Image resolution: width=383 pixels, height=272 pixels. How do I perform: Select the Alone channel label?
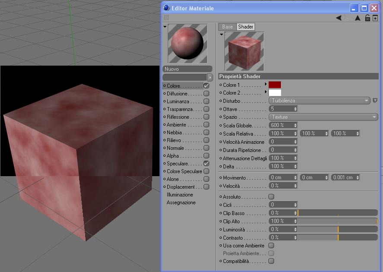coord(172,179)
